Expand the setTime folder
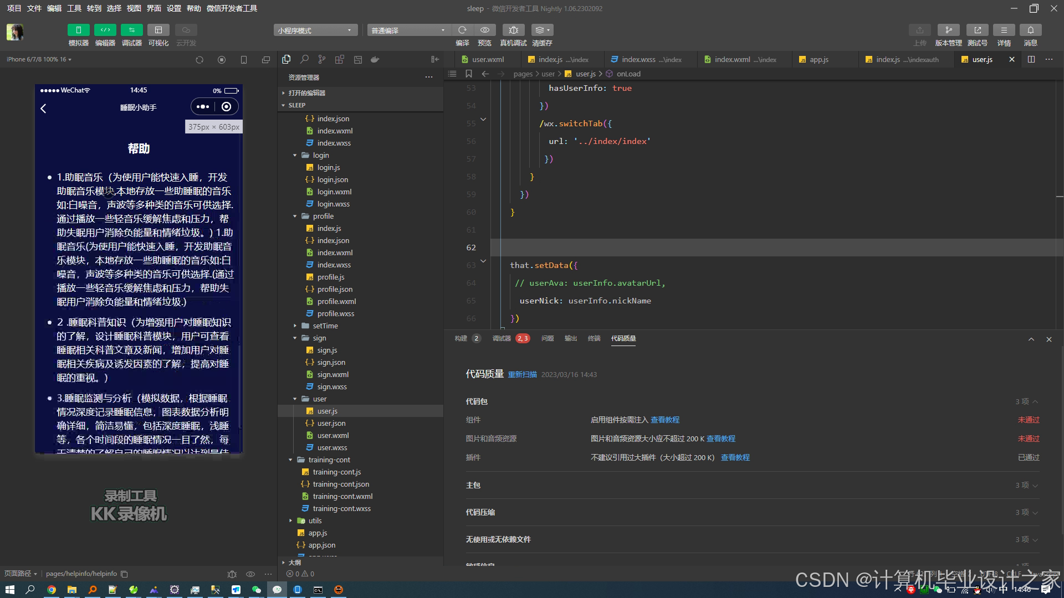Screen dimensions: 1064x598 pyautogui.click(x=325, y=326)
